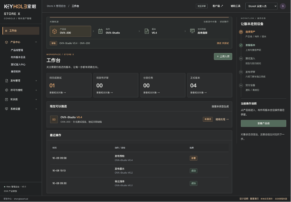Collapse the 产品中心 section
Screen dimensions: 291x202
tap(36, 42)
